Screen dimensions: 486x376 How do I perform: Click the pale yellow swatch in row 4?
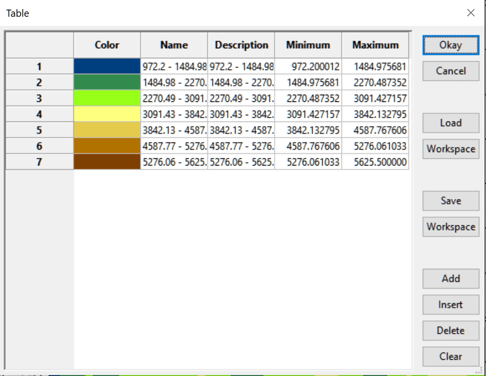click(107, 114)
